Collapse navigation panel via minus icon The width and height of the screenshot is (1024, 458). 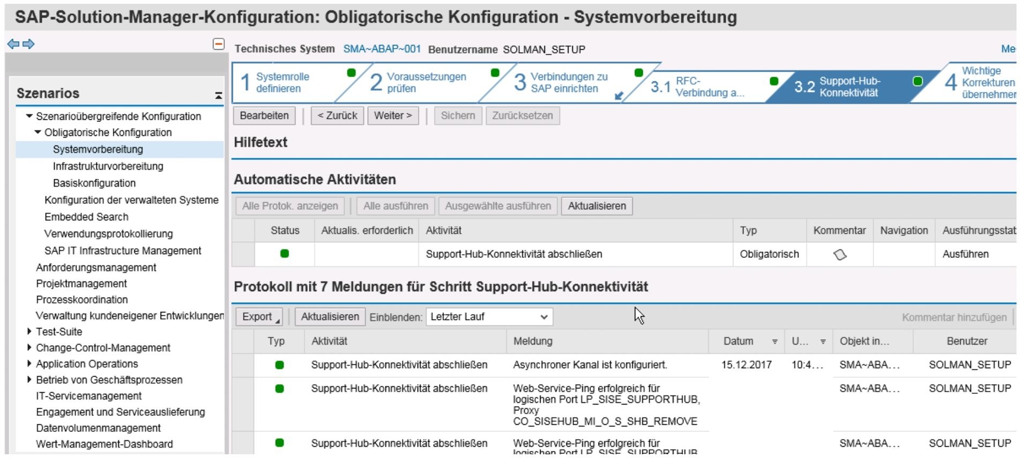pos(218,44)
